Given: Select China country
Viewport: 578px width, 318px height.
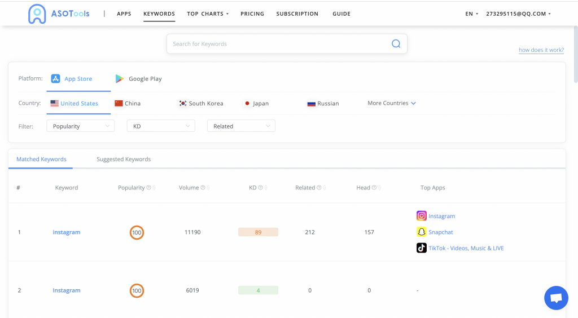Looking at the screenshot, I should click(128, 103).
